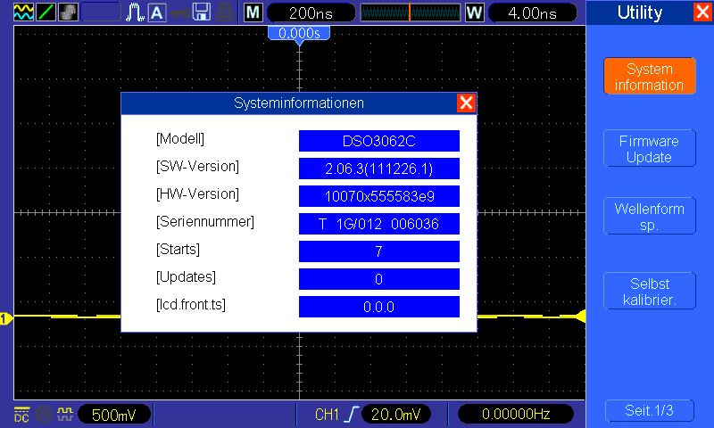
Task: Click the SW-Version value 2.06.3(111226.1)
Action: pyautogui.click(x=378, y=169)
